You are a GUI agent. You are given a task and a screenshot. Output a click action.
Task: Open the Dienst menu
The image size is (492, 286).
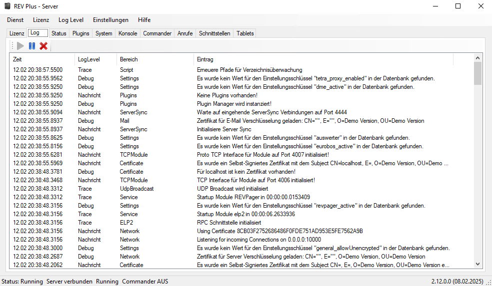point(15,20)
